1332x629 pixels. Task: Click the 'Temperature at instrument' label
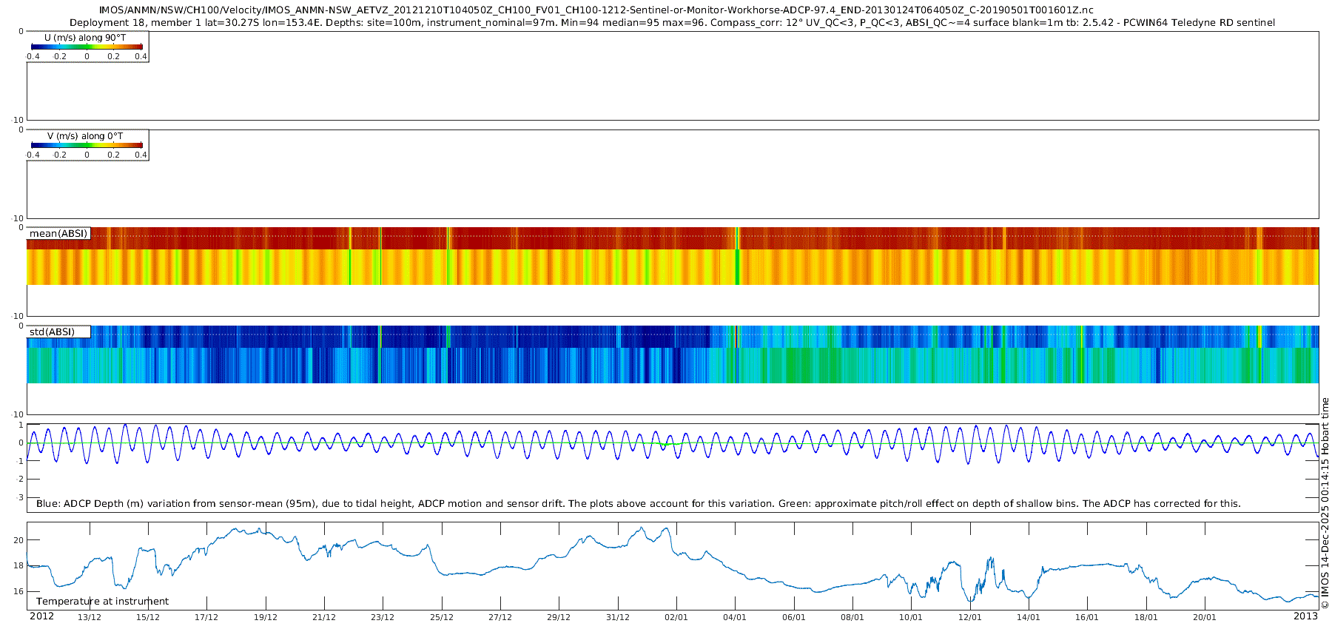point(102,602)
